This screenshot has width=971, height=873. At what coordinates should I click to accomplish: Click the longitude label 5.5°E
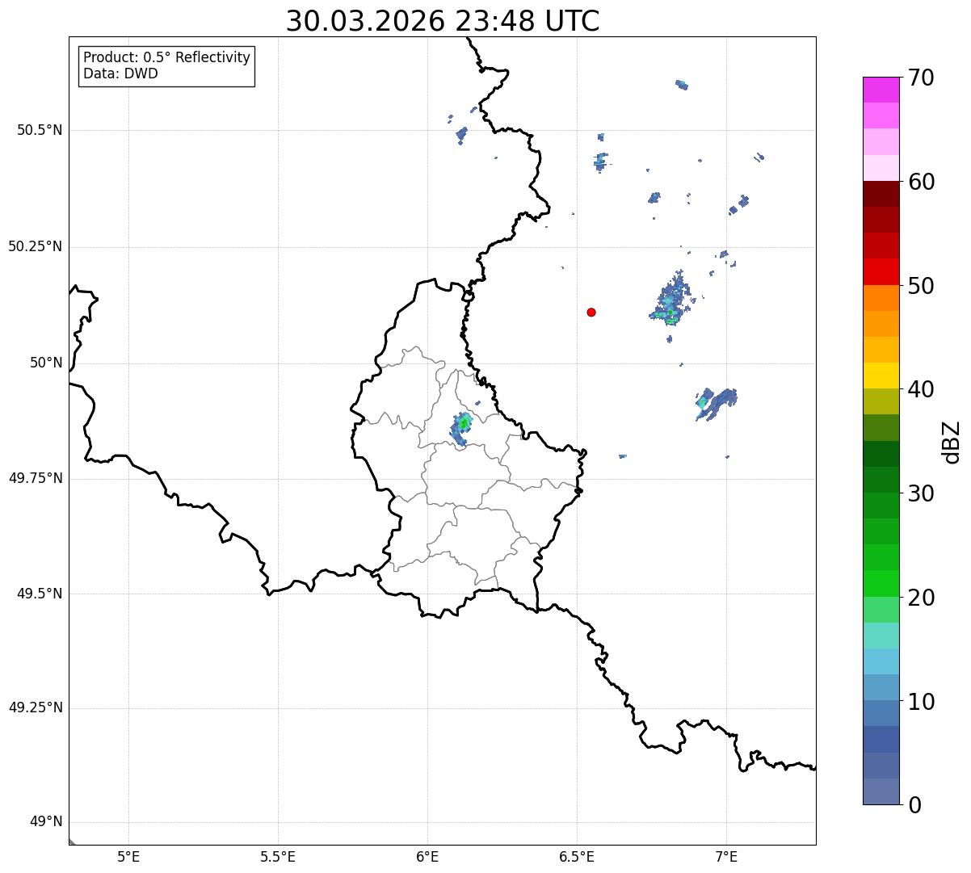[x=278, y=857]
